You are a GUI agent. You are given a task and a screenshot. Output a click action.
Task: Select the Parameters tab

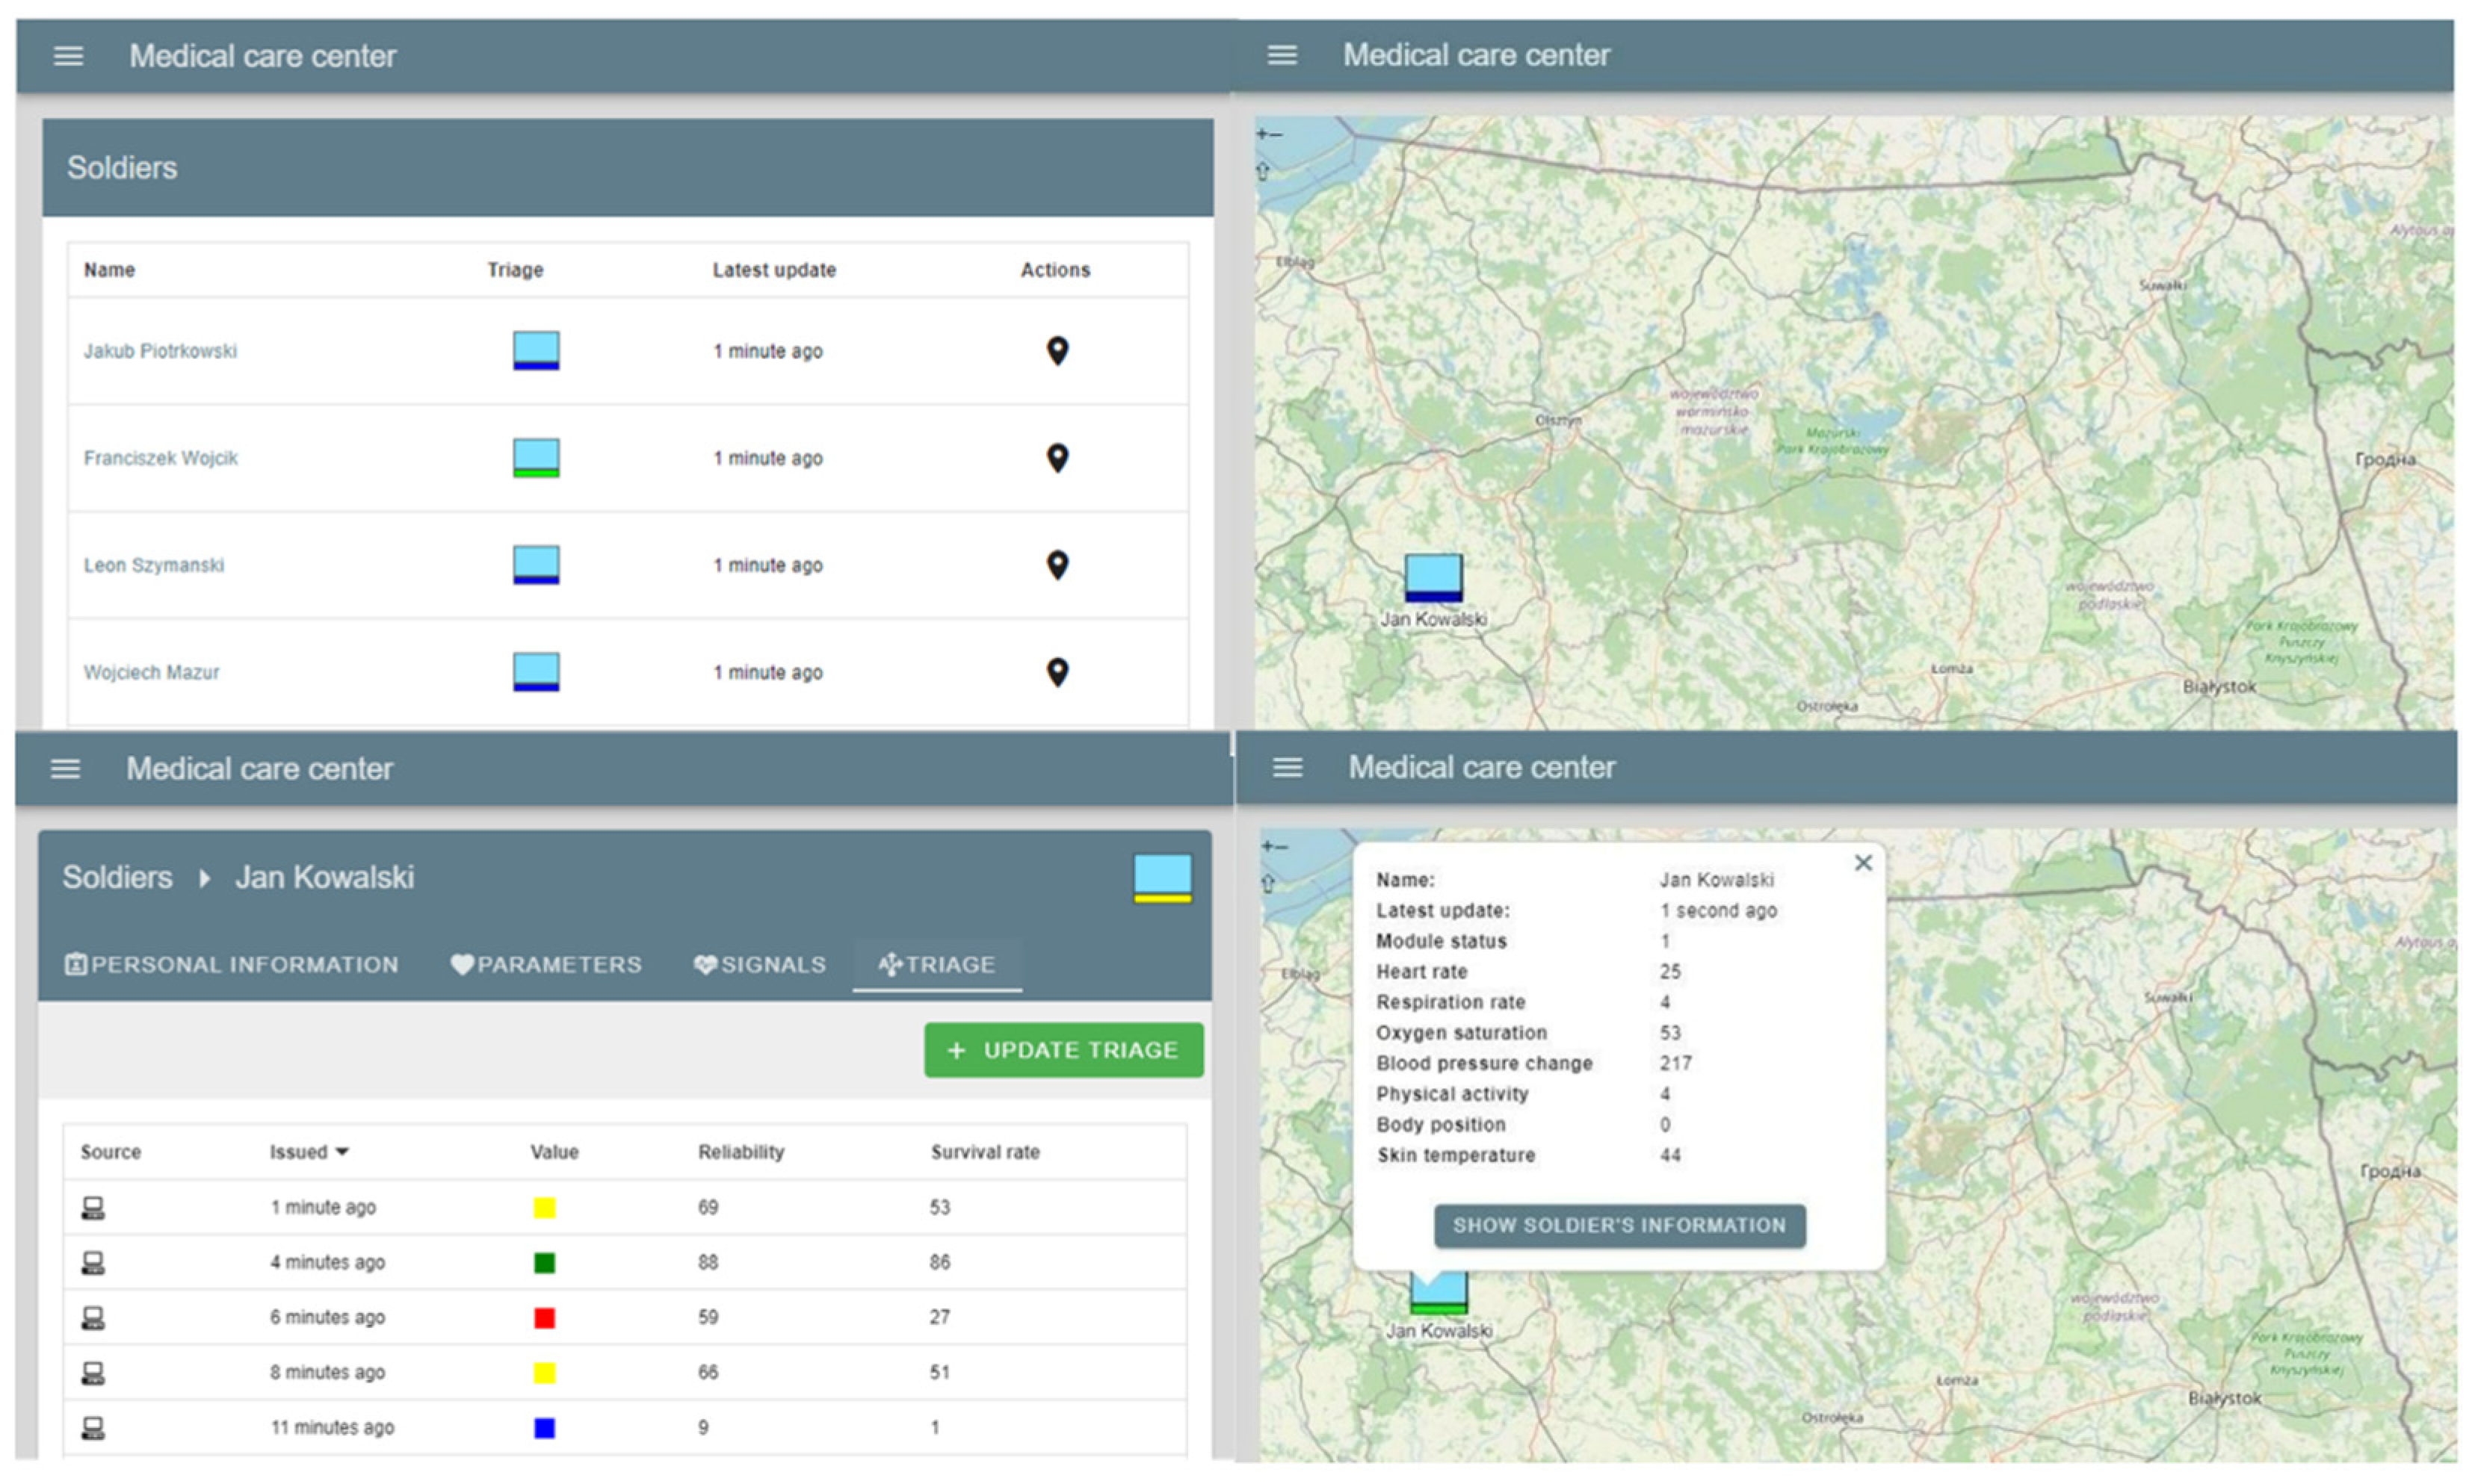pyautogui.click(x=546, y=965)
